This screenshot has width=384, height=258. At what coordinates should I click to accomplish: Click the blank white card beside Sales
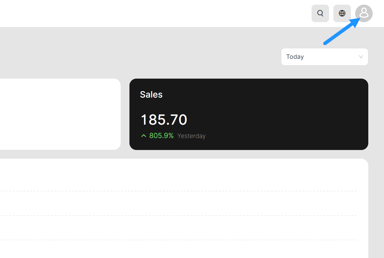(58, 114)
